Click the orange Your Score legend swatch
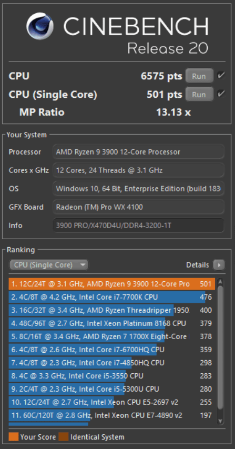Image resolution: width=235 pixels, height=449 pixels. click(x=14, y=437)
